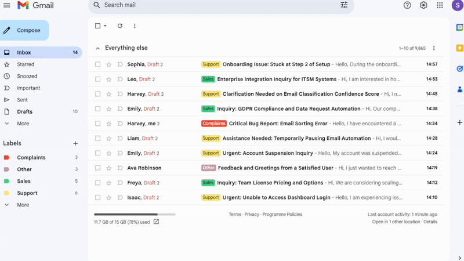Open select dropdown arrow beside checkbox
The height and width of the screenshot is (261, 464).
tap(105, 26)
